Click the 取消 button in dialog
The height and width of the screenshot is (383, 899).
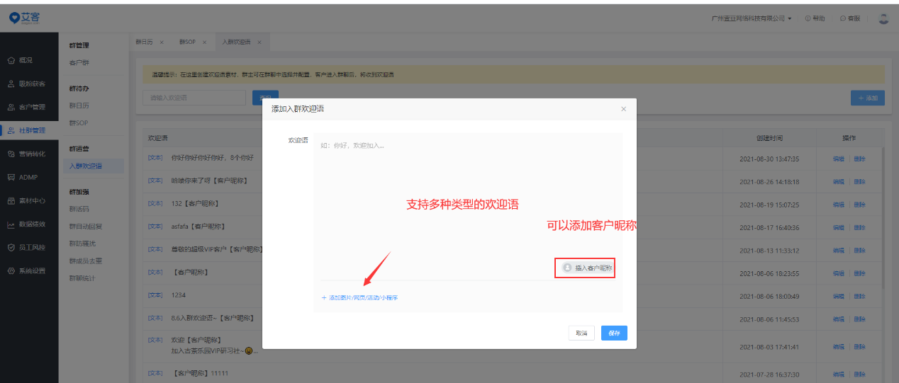pyautogui.click(x=581, y=333)
